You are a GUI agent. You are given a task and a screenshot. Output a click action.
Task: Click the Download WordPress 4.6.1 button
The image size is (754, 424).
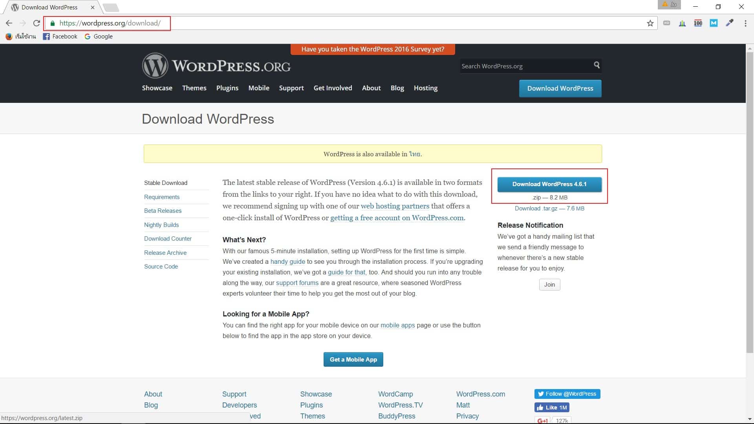549,184
